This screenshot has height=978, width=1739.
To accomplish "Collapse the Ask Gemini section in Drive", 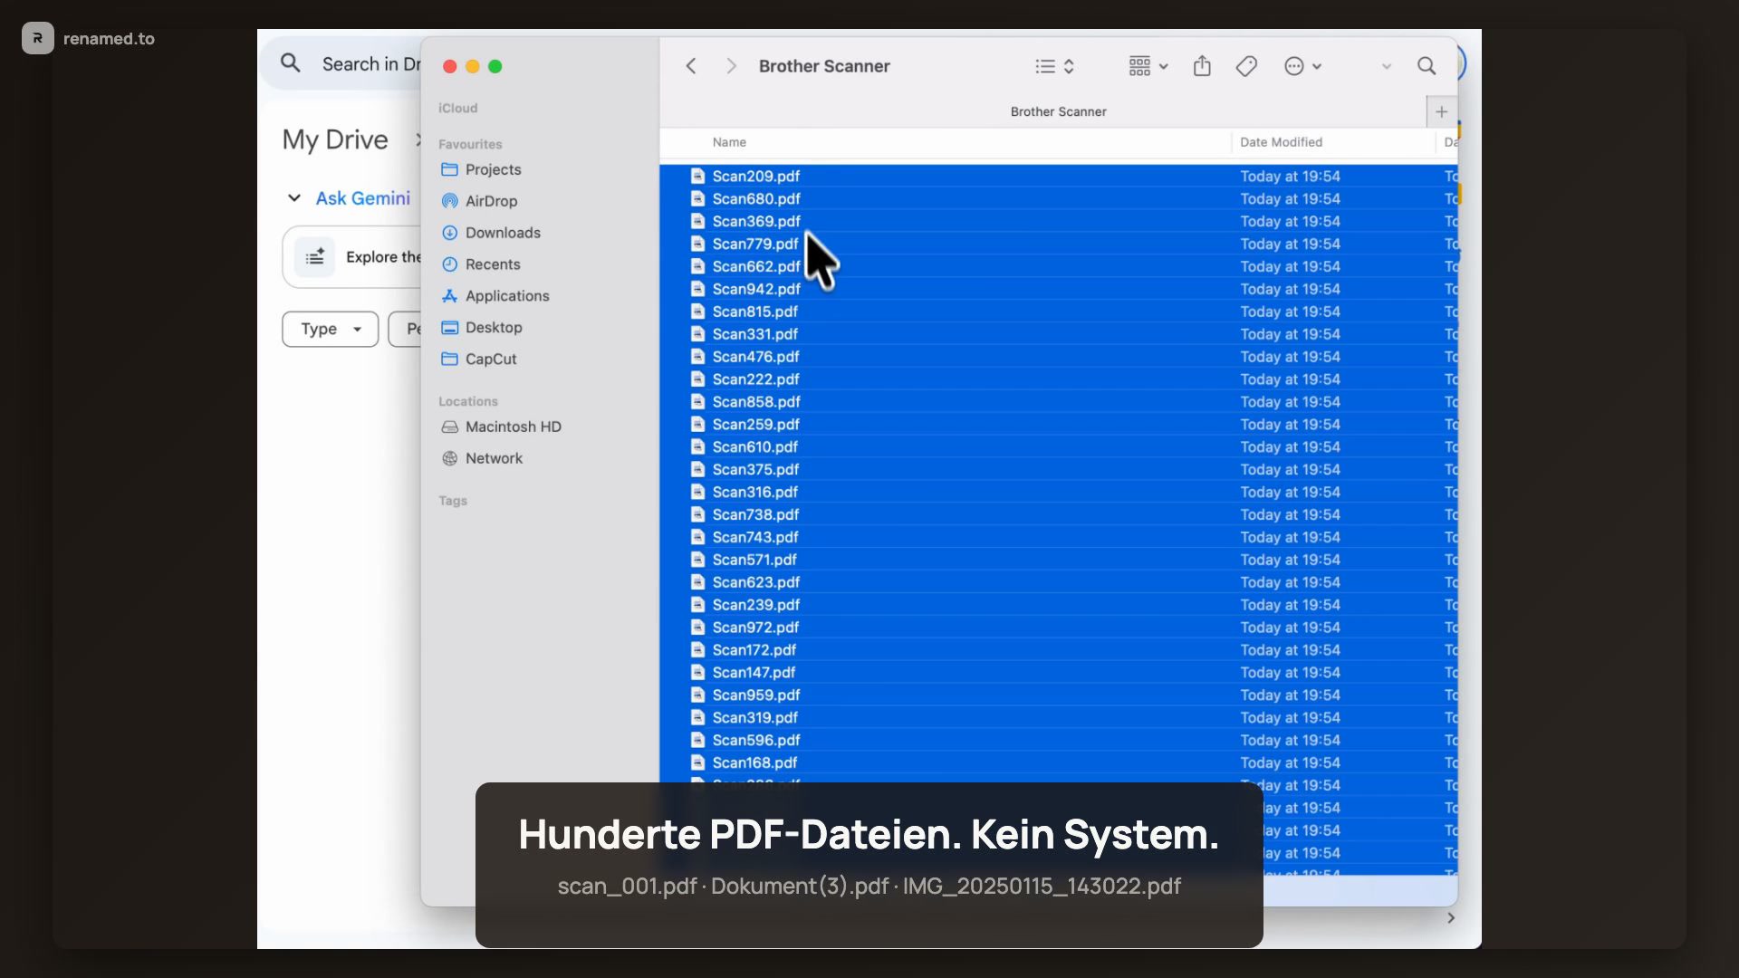I will pyautogui.click(x=293, y=197).
